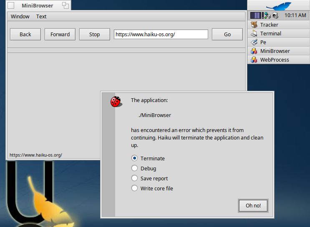Click the network status tray icon
The width and height of the screenshot is (310, 227).
coord(267,15)
